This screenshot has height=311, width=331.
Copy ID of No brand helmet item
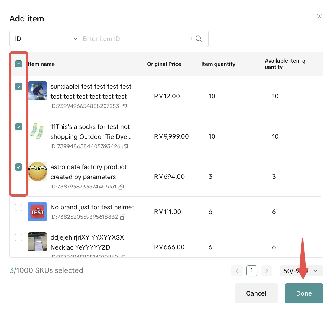[x=123, y=217]
